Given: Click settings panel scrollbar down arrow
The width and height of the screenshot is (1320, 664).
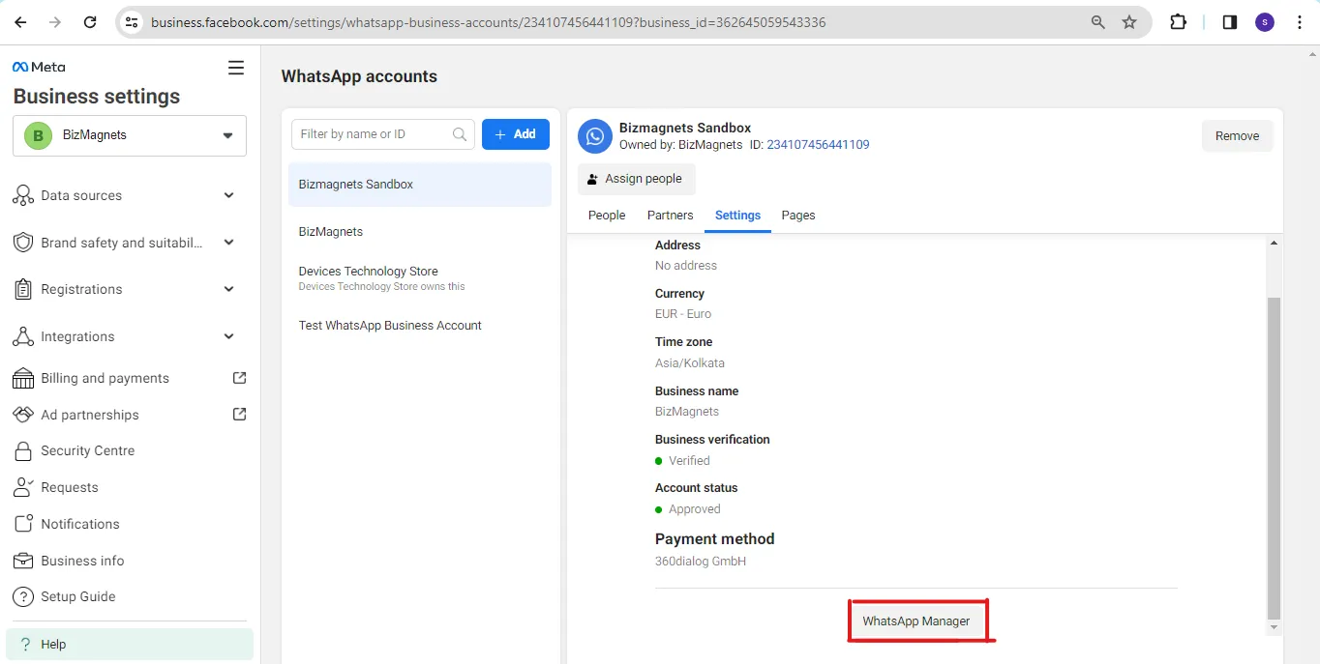Looking at the screenshot, I should click(1274, 627).
